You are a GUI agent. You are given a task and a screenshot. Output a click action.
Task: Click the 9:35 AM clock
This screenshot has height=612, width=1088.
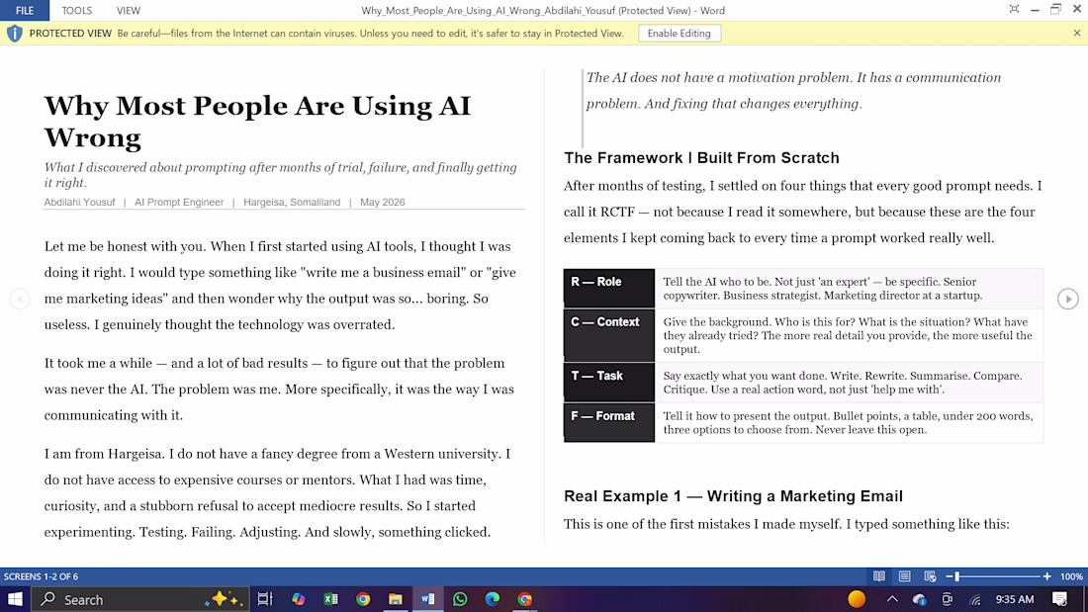1015,599
